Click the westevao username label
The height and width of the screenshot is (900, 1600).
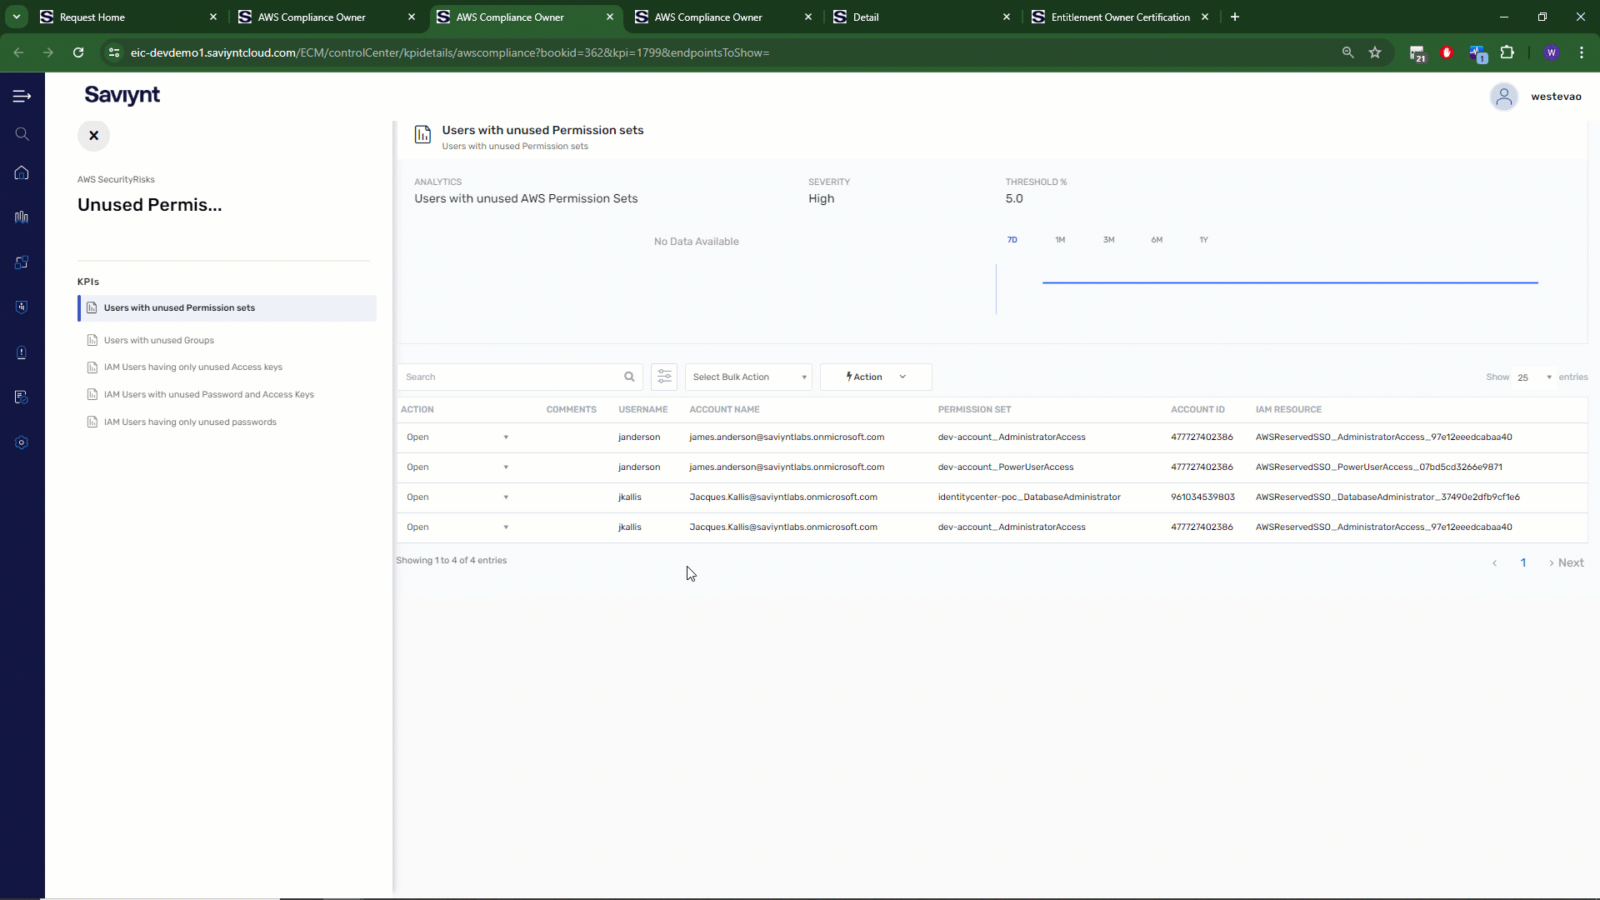[1556, 97]
